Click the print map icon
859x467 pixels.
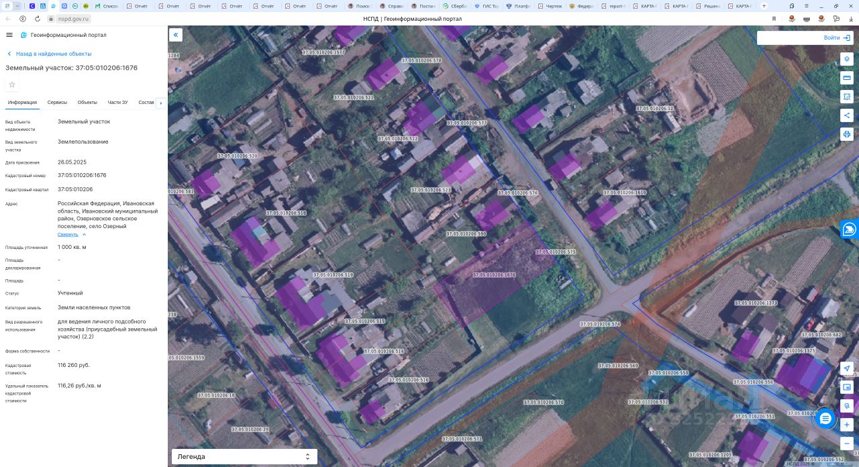(x=847, y=134)
